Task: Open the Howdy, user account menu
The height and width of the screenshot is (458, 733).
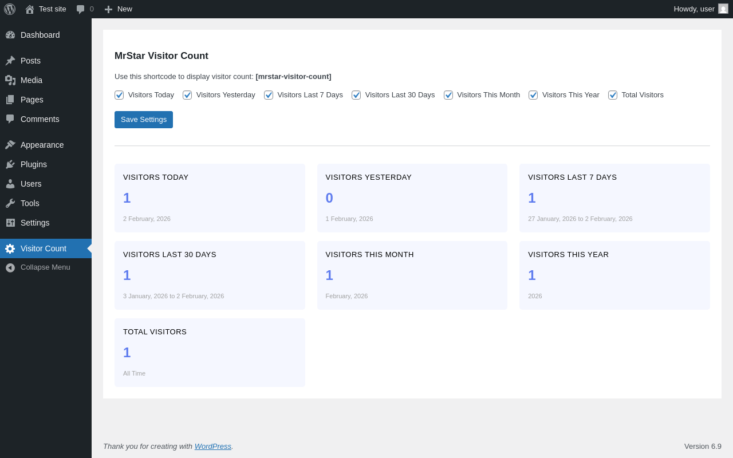Action: click(x=693, y=9)
